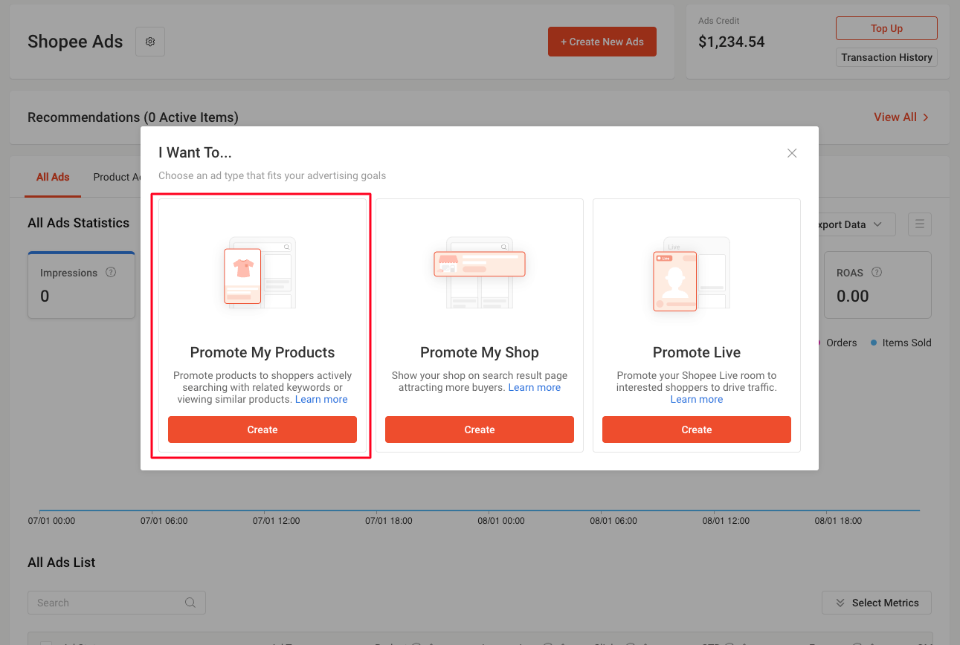Click the All Ads Statistics heading
The height and width of the screenshot is (645, 960).
(x=78, y=223)
